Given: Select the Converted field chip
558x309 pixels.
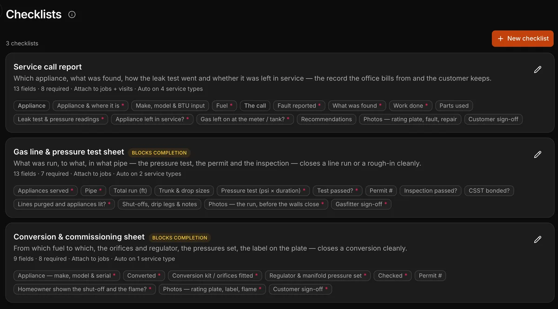Looking at the screenshot, I should click(x=144, y=275).
